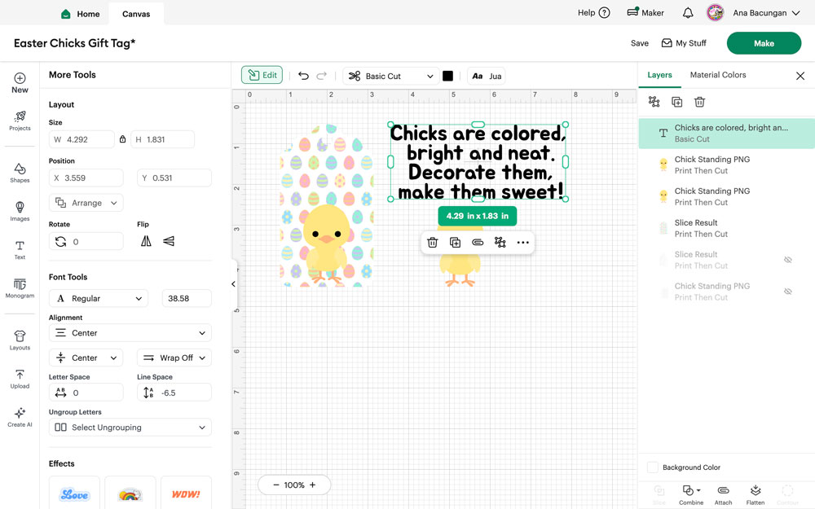Apply the WOW! text effect thumbnail
Screen dimensions: 815x509
(186, 493)
